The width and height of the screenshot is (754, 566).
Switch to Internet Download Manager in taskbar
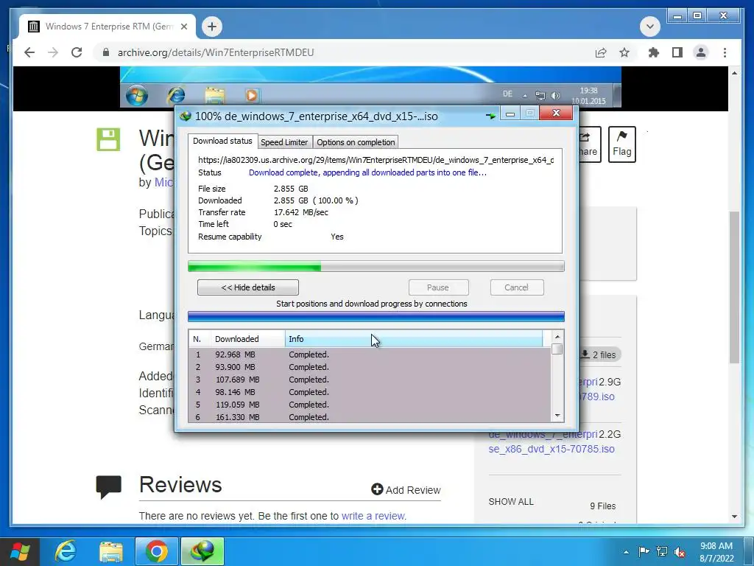pyautogui.click(x=202, y=551)
